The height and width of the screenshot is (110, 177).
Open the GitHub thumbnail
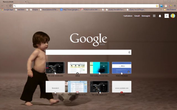pyautogui.click(x=77, y=68)
